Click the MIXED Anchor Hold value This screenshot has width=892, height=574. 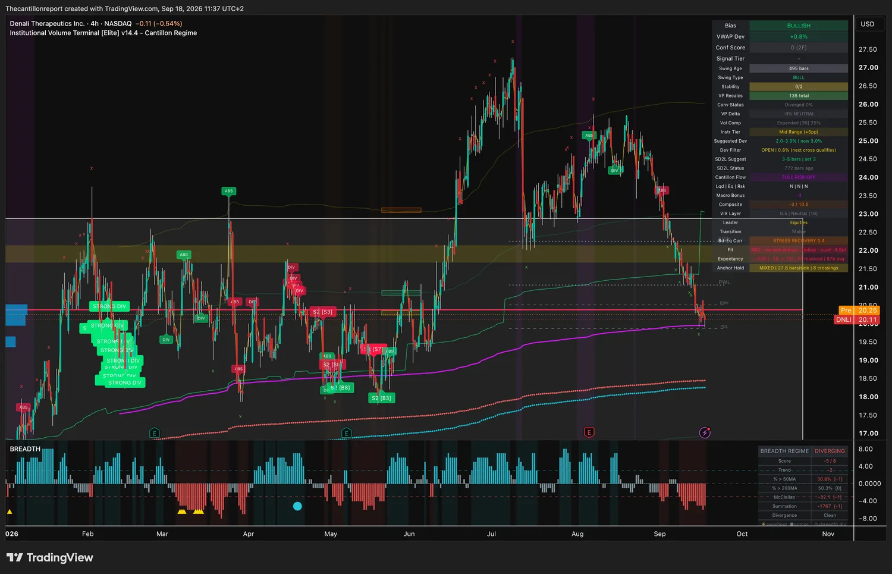click(x=799, y=268)
